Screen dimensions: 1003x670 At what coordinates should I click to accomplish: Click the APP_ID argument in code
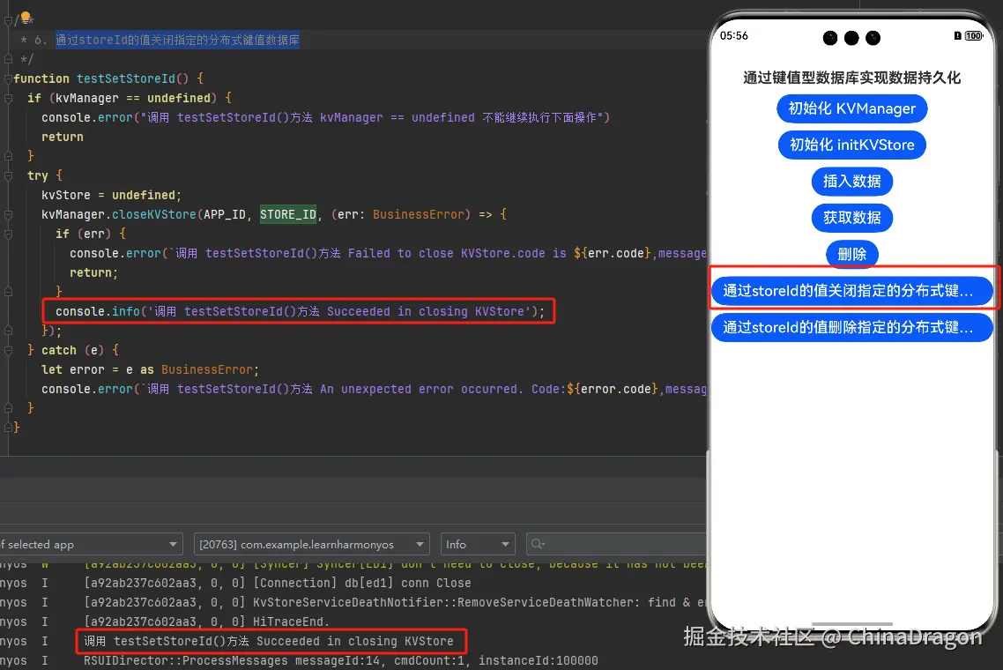coord(225,214)
